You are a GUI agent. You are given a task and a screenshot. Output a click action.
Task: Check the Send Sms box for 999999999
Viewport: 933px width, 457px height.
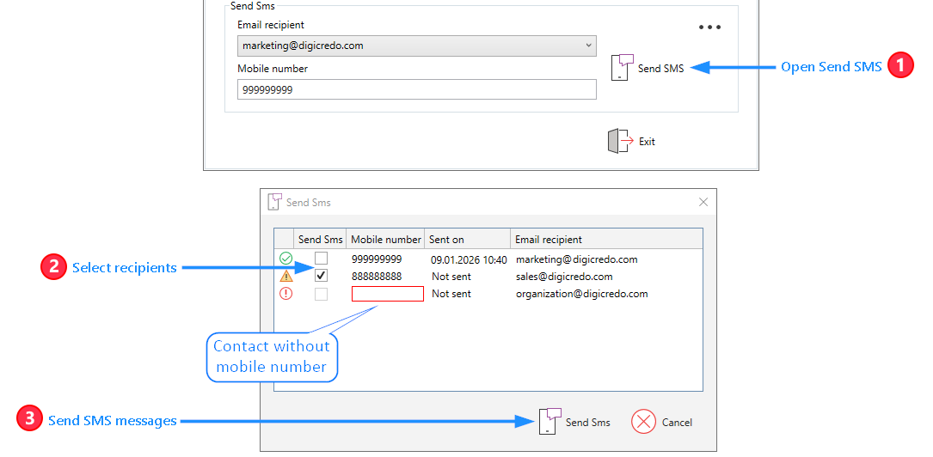[321, 259]
